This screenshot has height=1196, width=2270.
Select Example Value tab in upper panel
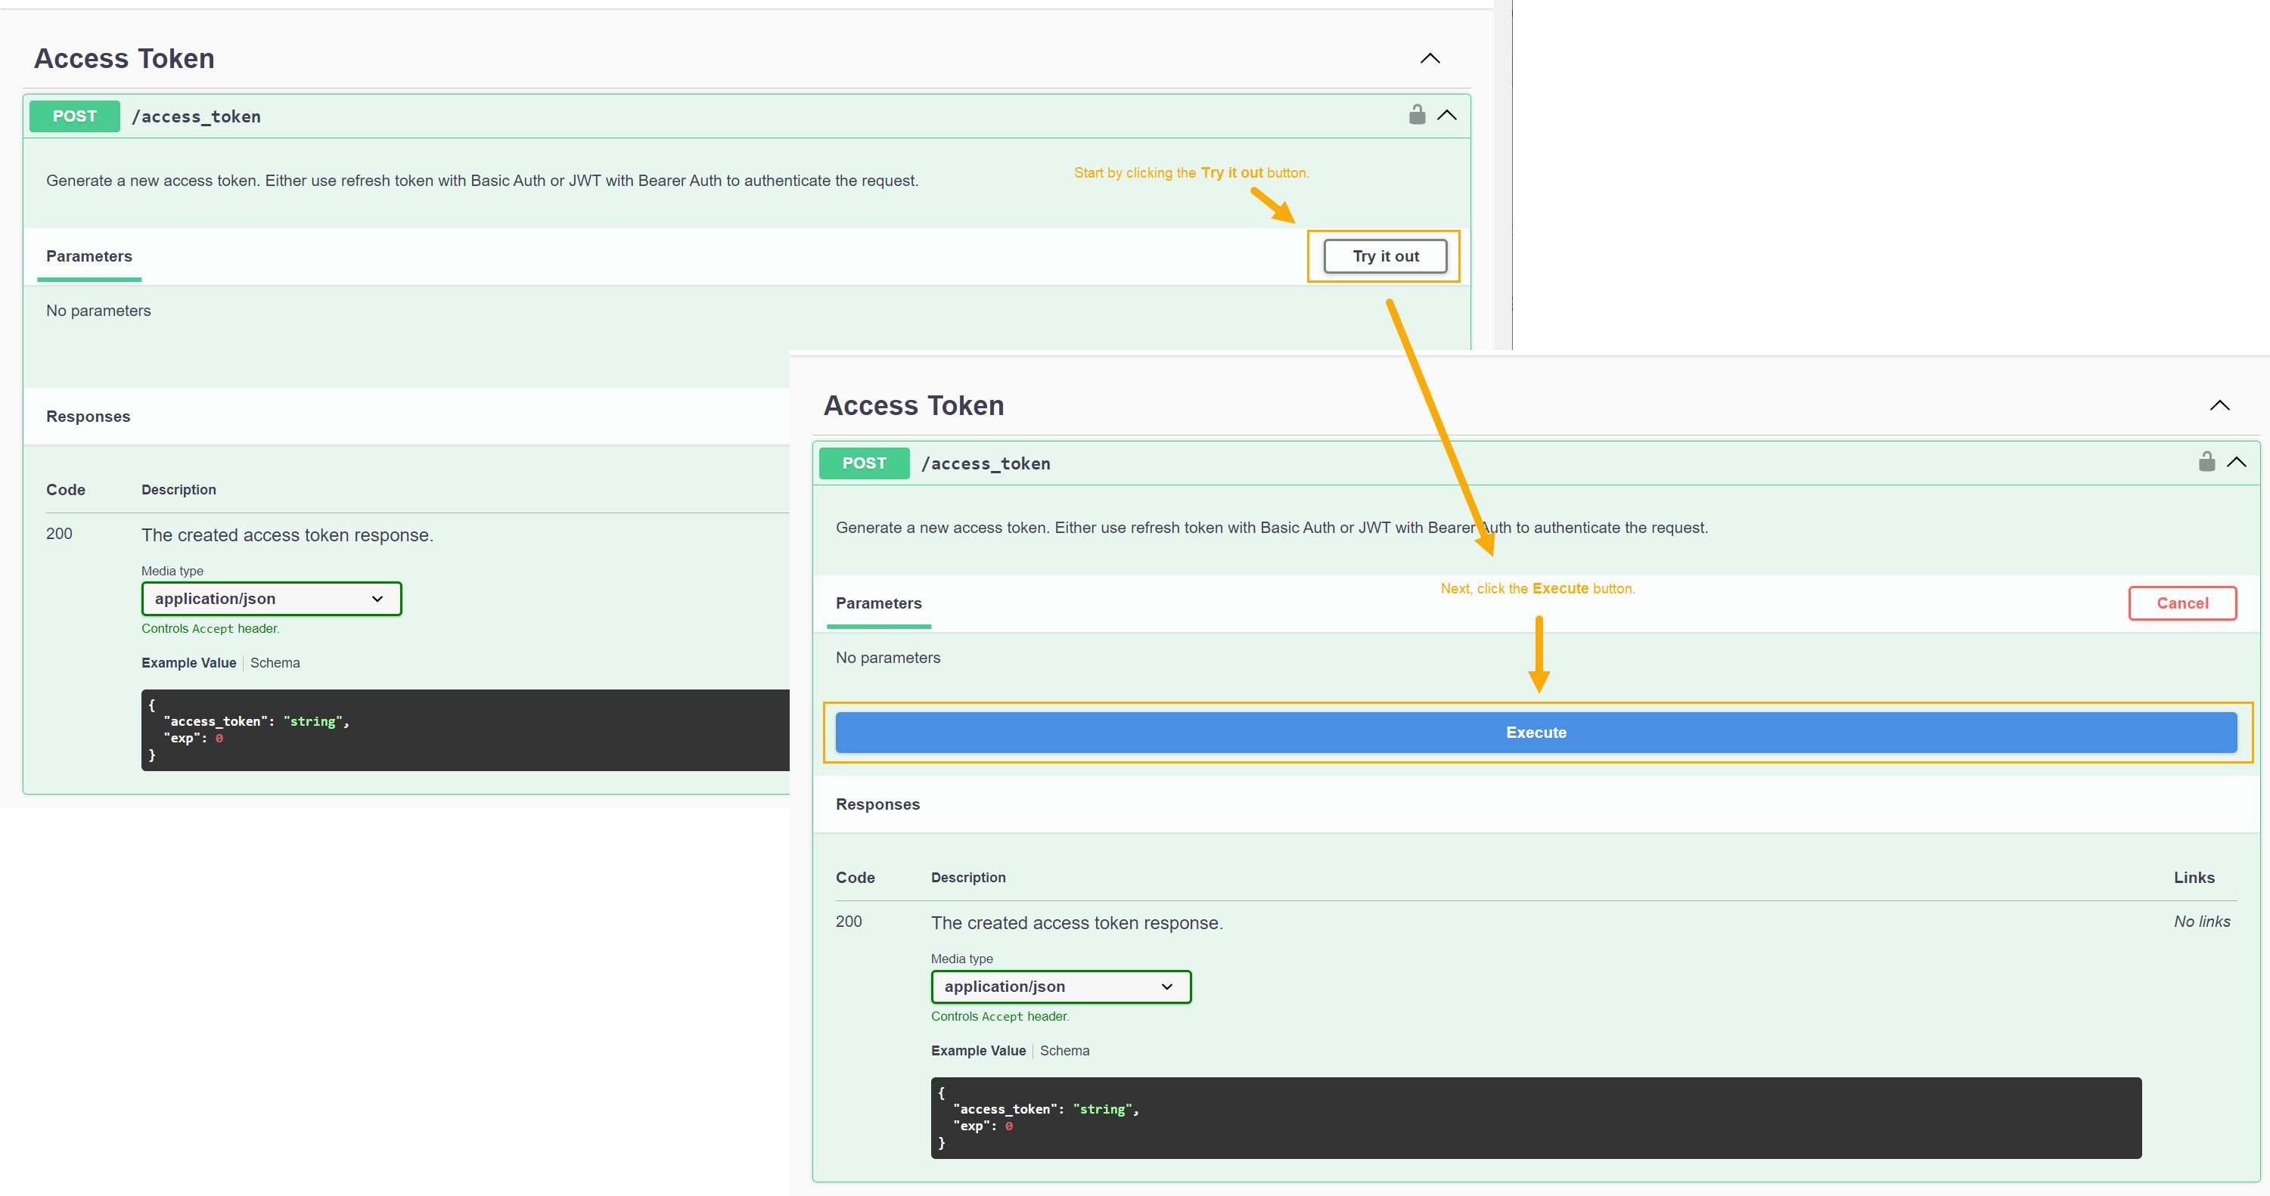(188, 663)
